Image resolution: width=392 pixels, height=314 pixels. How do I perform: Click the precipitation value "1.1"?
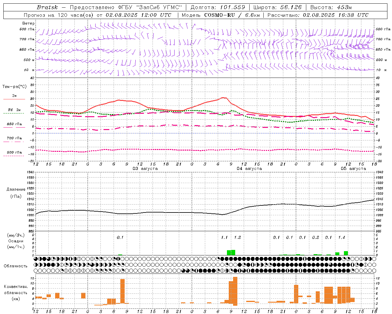pos(224,237)
